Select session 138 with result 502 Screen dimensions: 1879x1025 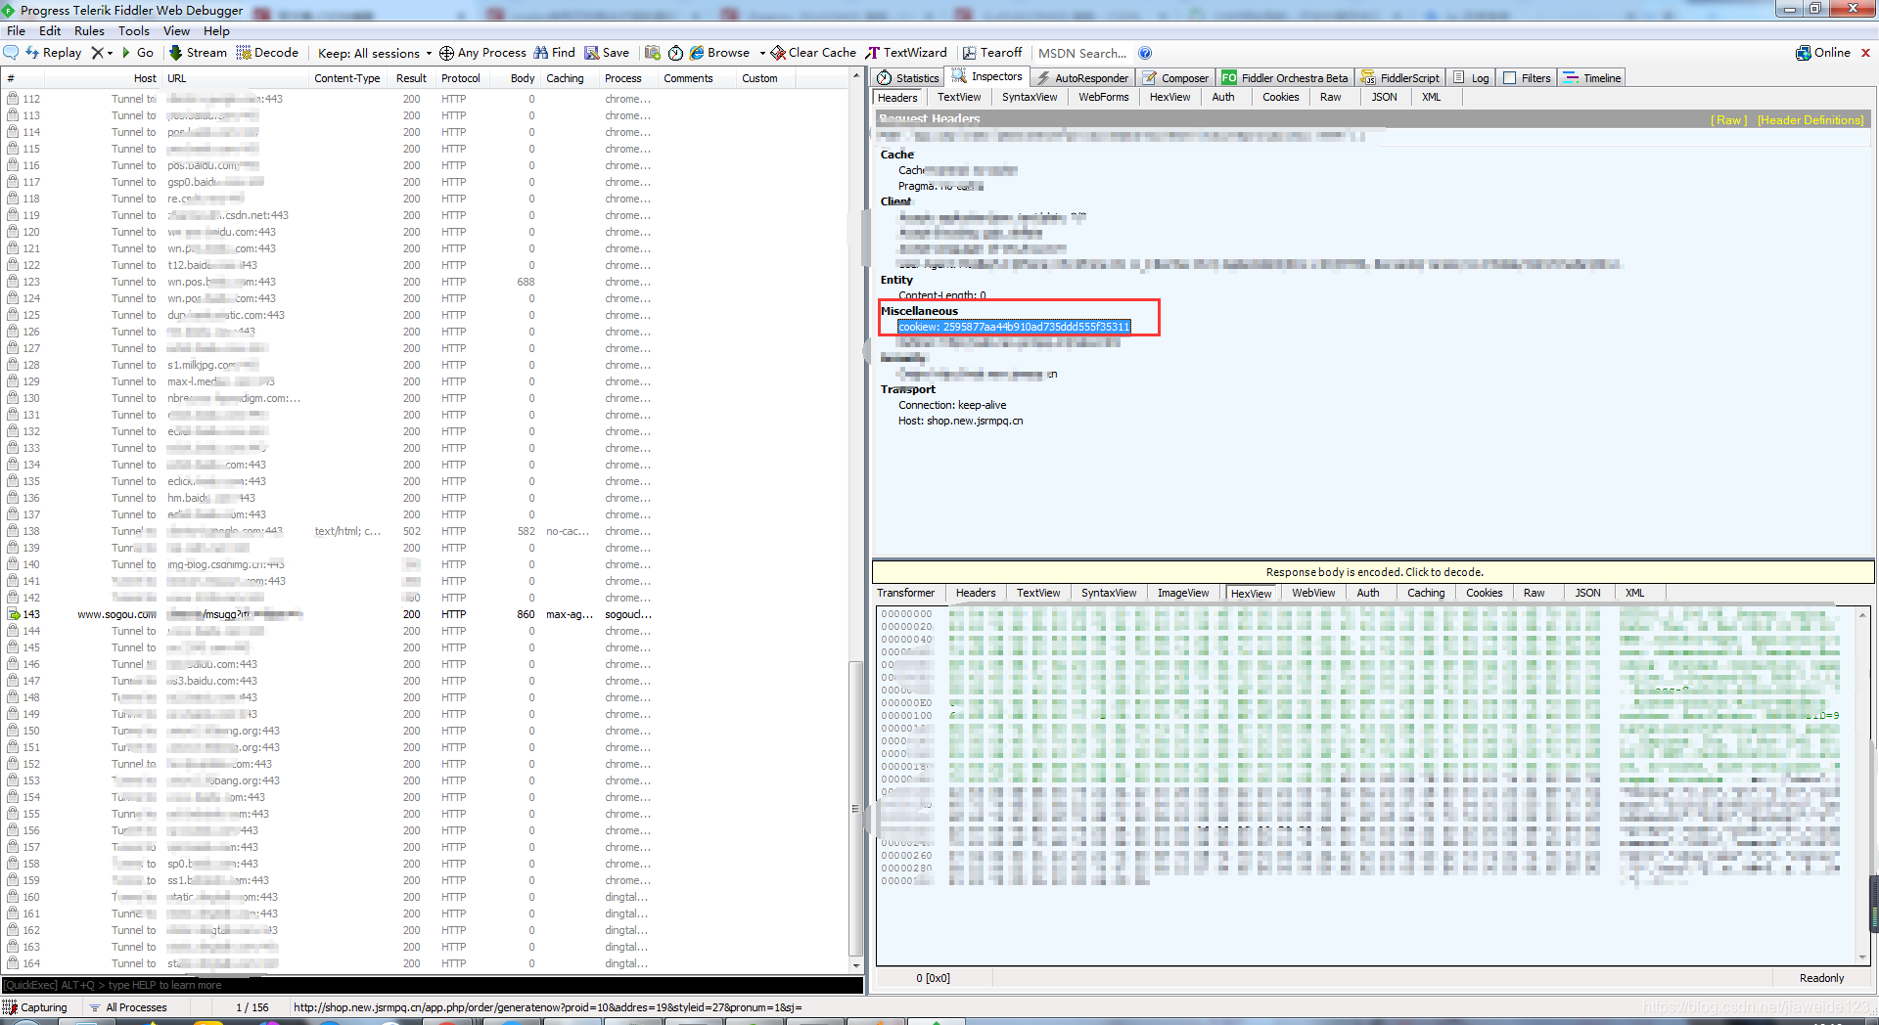426,531
